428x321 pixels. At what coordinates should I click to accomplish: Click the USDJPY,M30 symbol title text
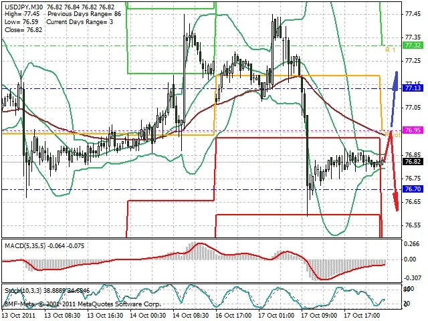pyautogui.click(x=23, y=7)
